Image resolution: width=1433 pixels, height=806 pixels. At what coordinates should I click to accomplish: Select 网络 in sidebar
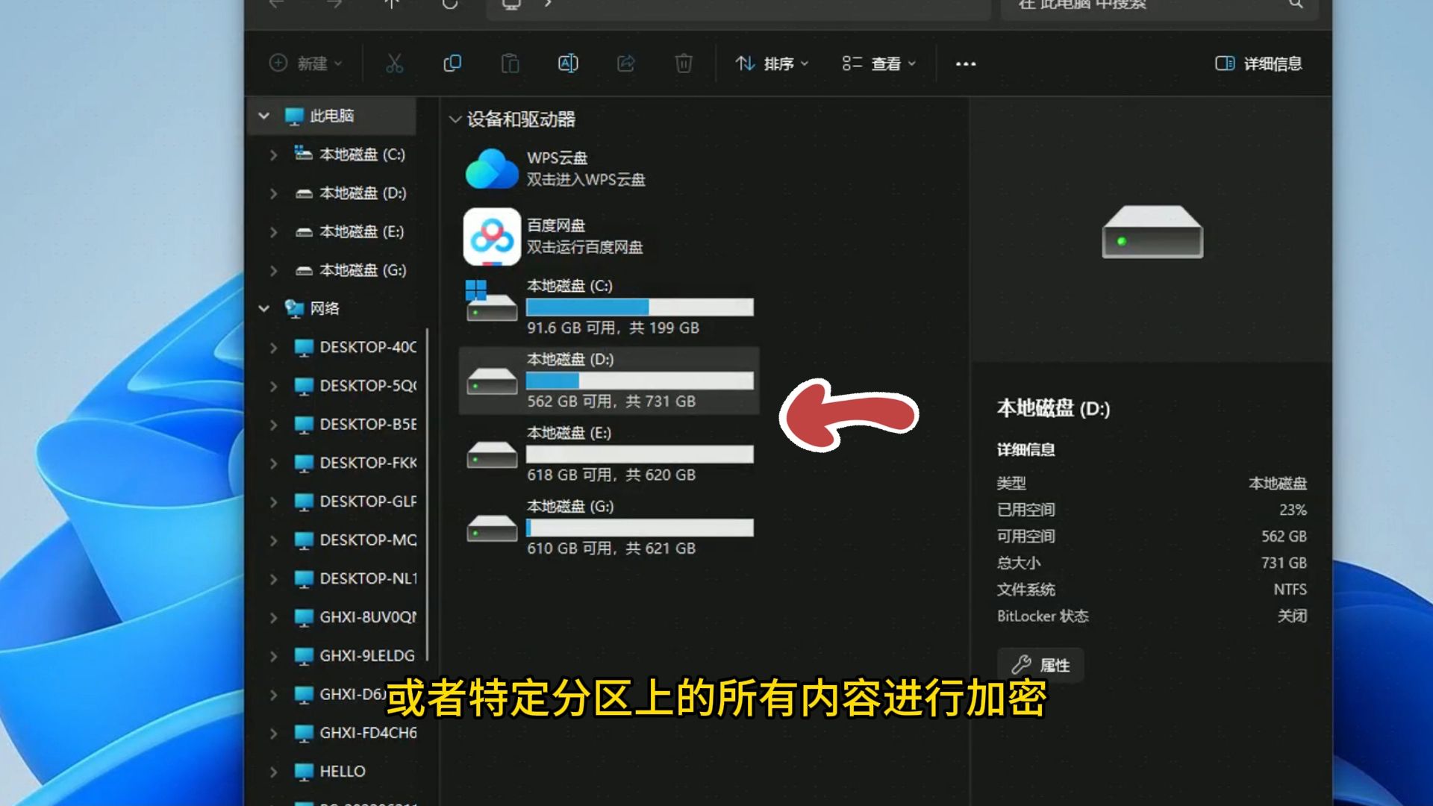(x=324, y=308)
